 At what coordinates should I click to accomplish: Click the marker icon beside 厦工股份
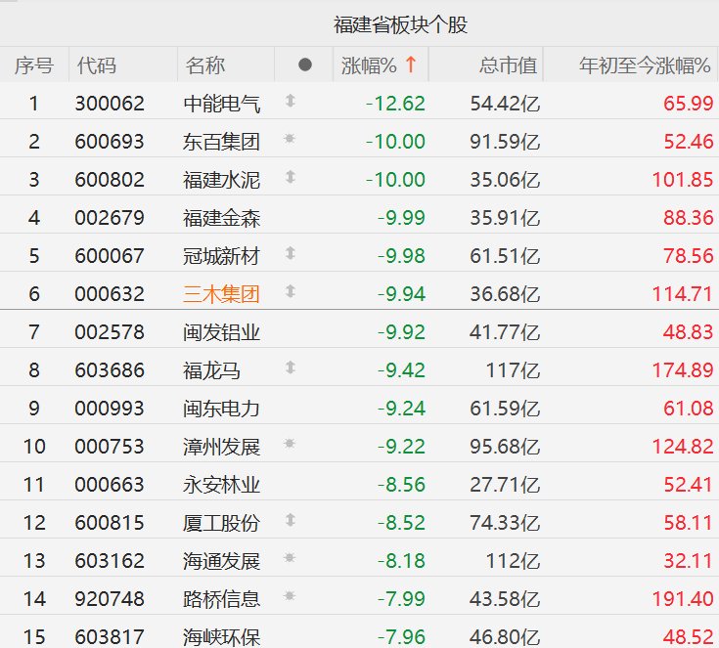point(290,522)
